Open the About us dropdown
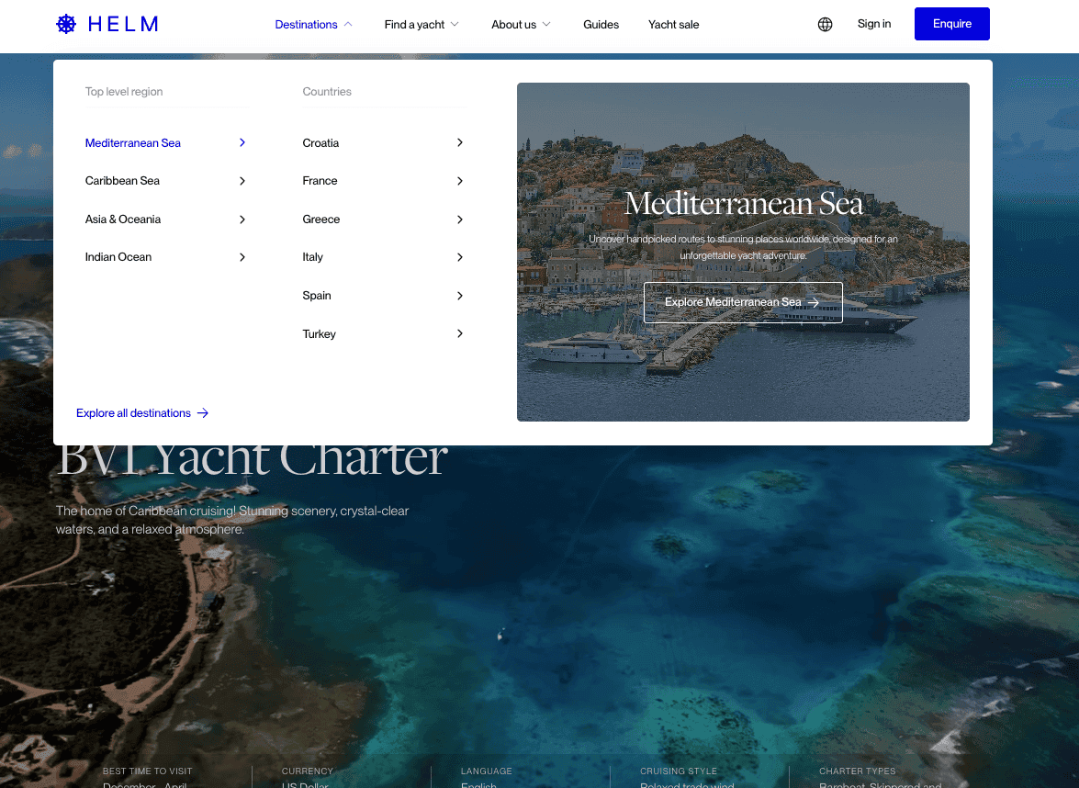Image resolution: width=1079 pixels, height=788 pixels. click(x=521, y=25)
